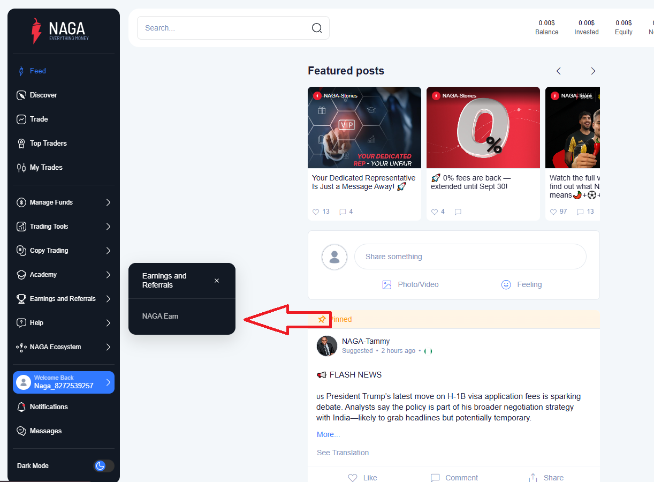This screenshot has width=654, height=482.
Task: Add a Photo/Video to post
Action: [x=410, y=285]
